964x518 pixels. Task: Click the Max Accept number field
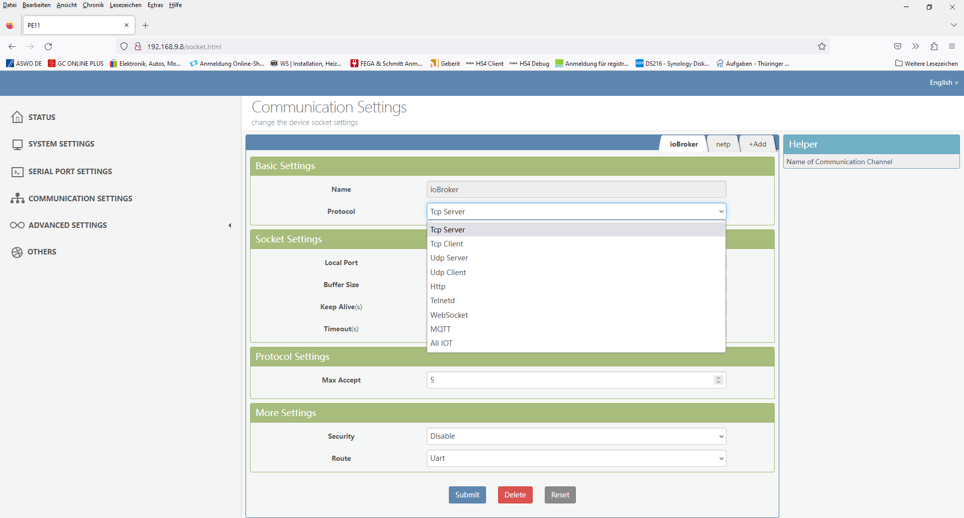(x=576, y=380)
